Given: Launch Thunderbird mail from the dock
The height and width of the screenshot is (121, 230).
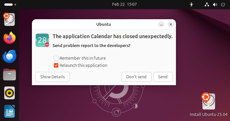Looking at the screenshot, I should point(9,56).
